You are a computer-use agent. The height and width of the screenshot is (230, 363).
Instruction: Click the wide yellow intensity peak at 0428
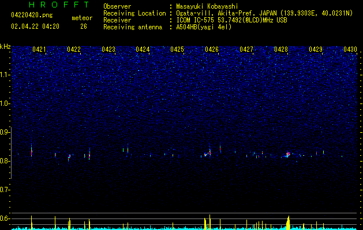click(288, 223)
